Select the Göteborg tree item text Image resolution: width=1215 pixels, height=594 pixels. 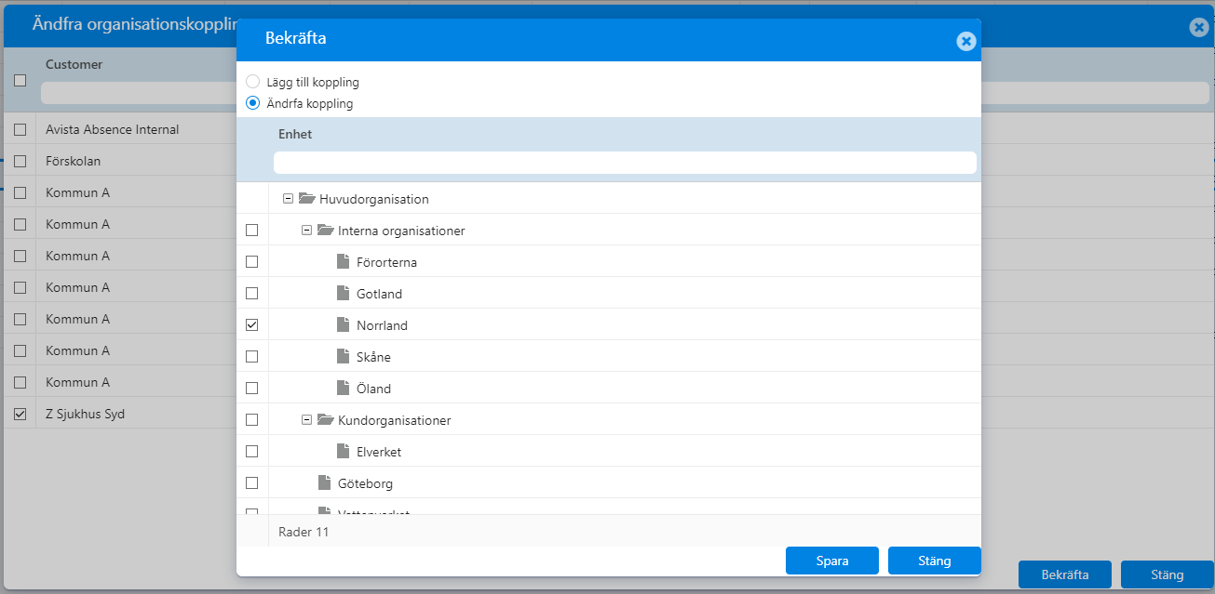tap(365, 483)
